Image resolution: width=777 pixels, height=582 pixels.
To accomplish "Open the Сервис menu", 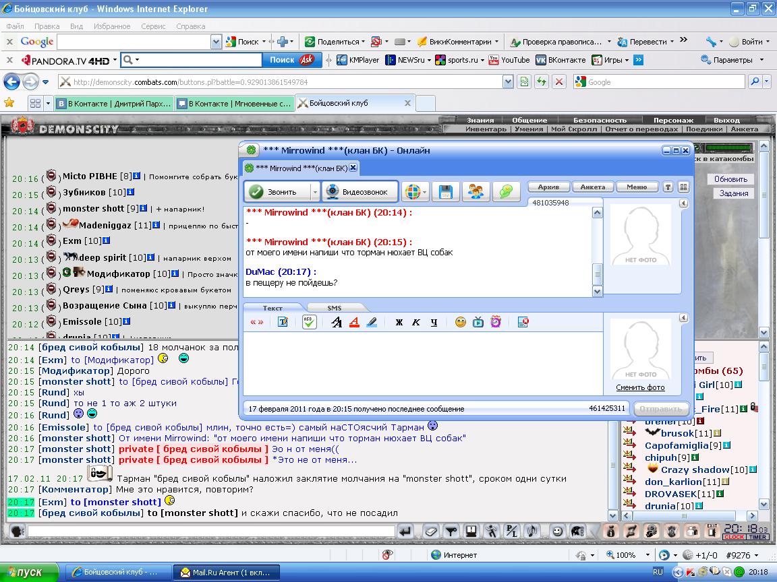I will (x=153, y=26).
